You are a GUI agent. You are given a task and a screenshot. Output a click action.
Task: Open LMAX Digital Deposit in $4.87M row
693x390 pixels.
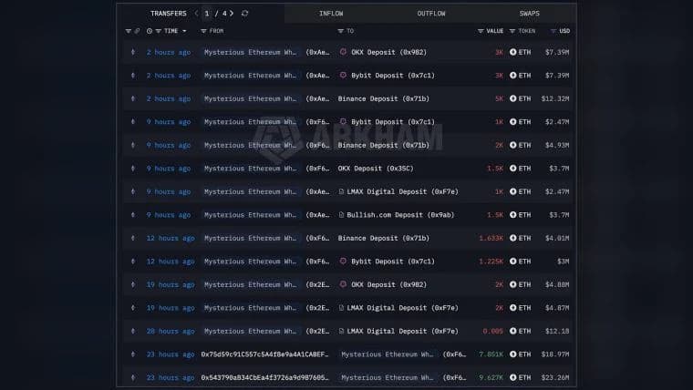coord(403,308)
